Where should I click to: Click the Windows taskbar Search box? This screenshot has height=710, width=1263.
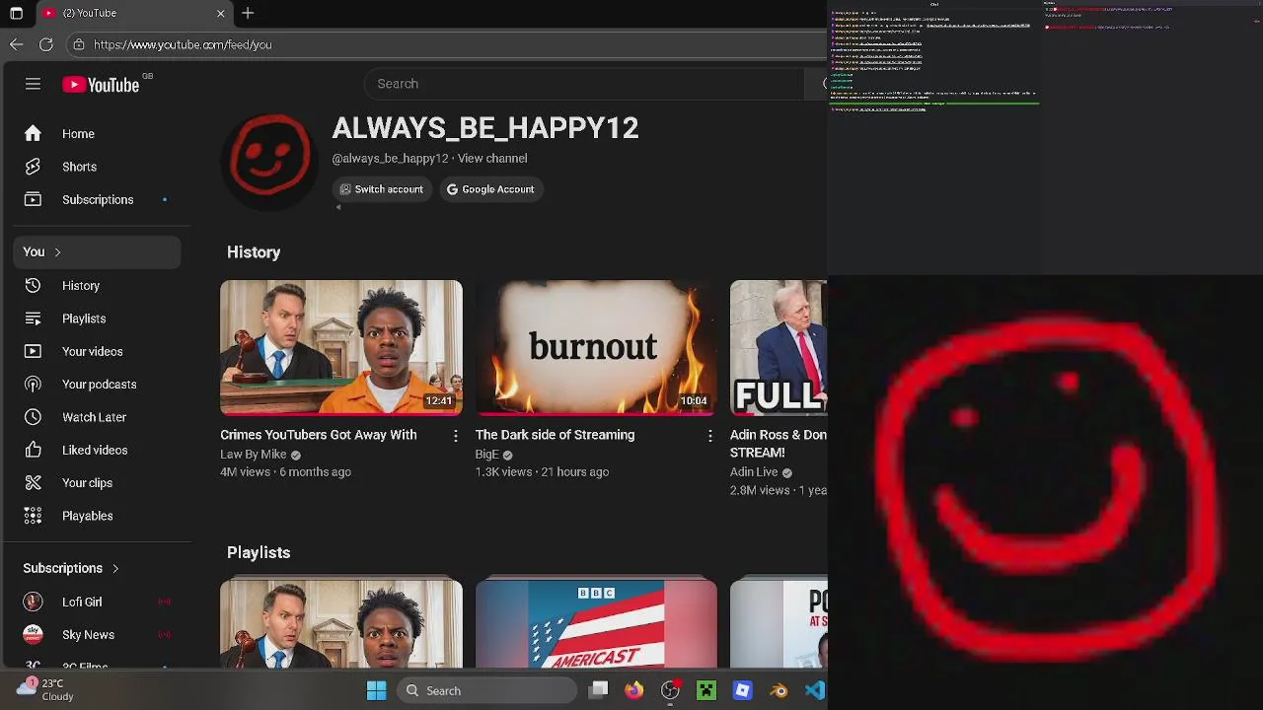coord(487,691)
